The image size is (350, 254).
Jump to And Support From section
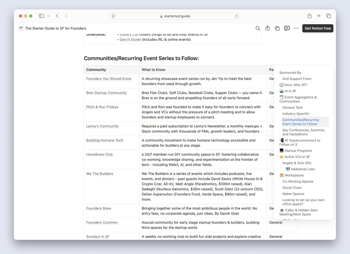297,79
